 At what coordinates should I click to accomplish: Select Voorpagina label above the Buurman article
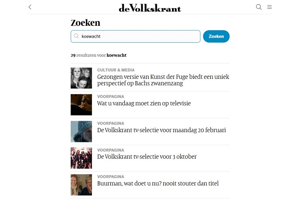(111, 177)
